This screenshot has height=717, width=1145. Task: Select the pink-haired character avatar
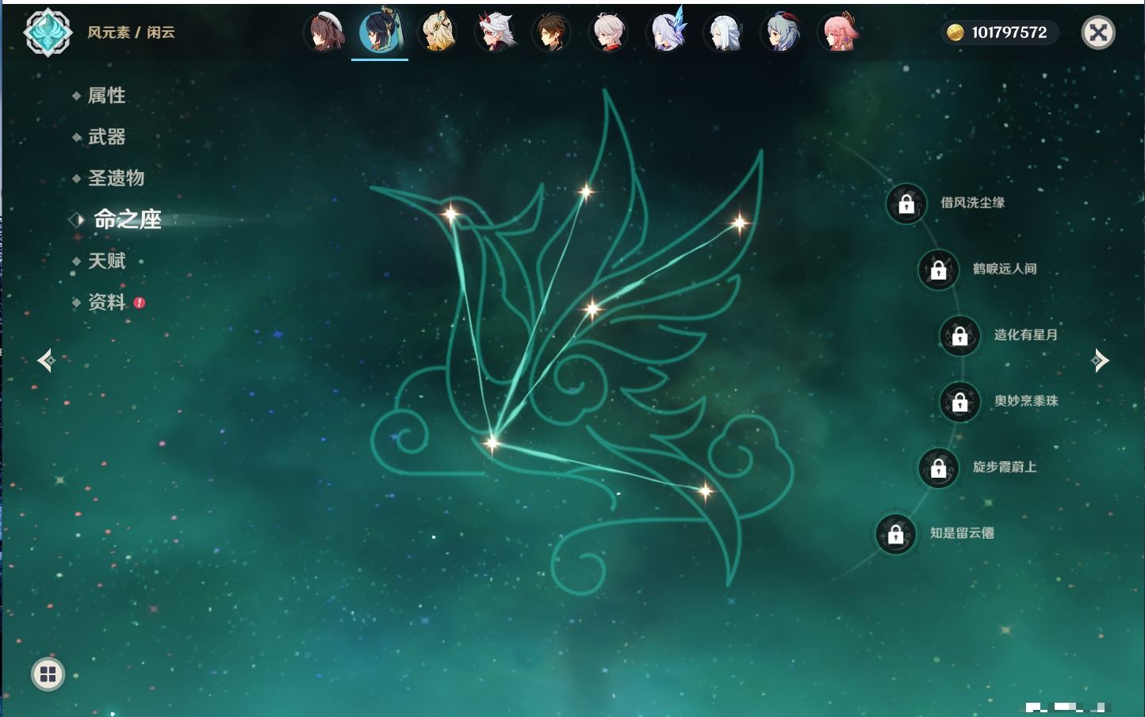pos(839,32)
